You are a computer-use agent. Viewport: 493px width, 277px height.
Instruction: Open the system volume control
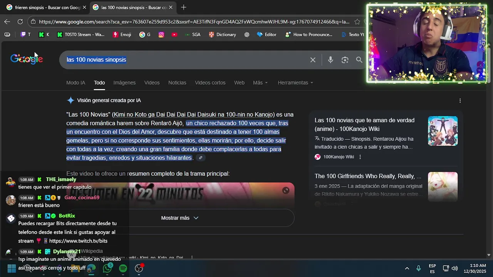[x=454, y=268]
